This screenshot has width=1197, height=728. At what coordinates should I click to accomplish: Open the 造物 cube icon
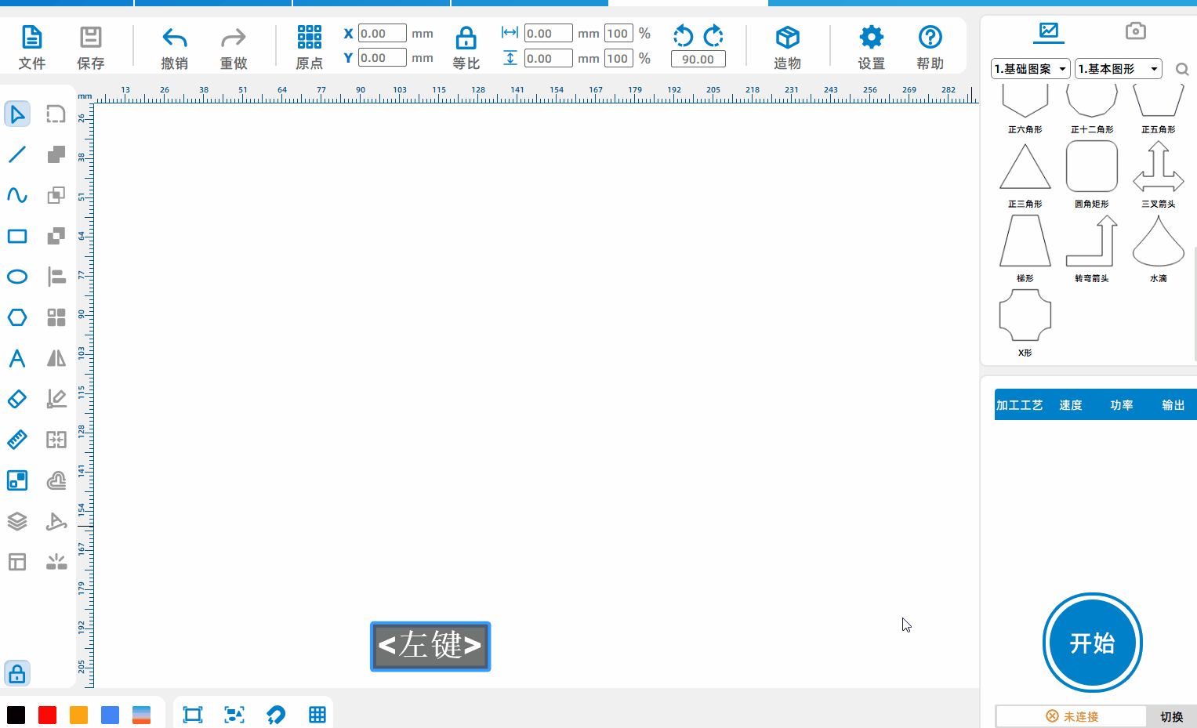tap(787, 37)
